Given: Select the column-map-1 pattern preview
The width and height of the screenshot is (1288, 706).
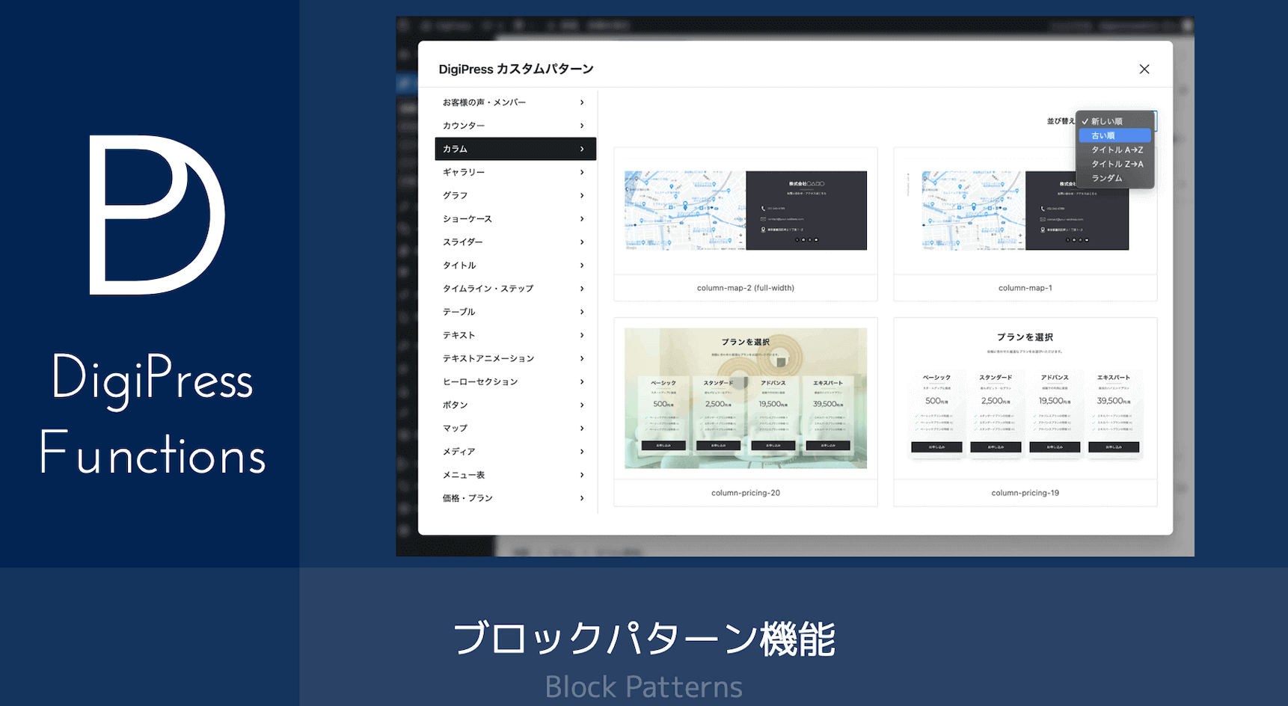Looking at the screenshot, I should 1025,211.
